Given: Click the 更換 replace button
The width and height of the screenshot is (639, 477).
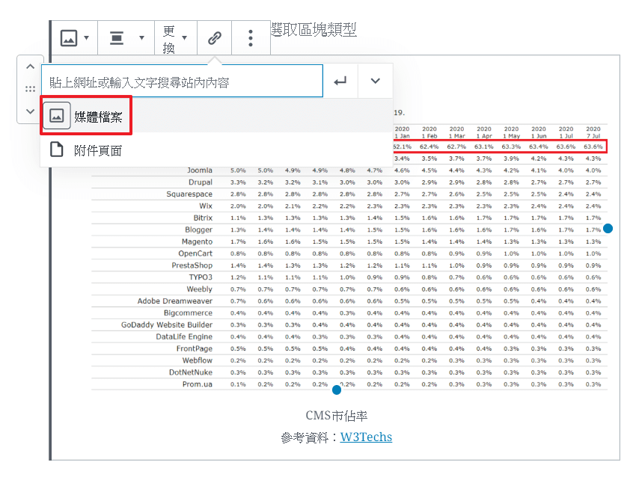Looking at the screenshot, I should 175,39.
